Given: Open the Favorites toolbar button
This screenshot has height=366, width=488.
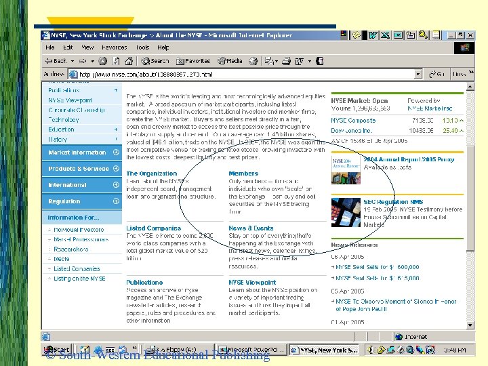Looking at the screenshot, I should [x=193, y=61].
